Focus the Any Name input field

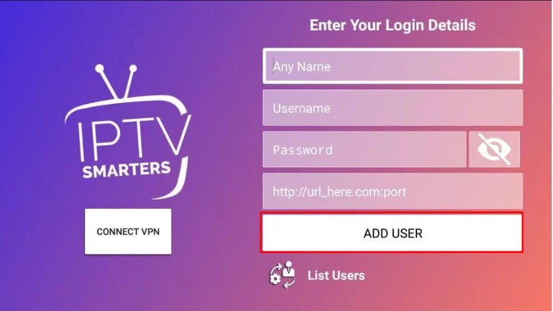point(393,66)
